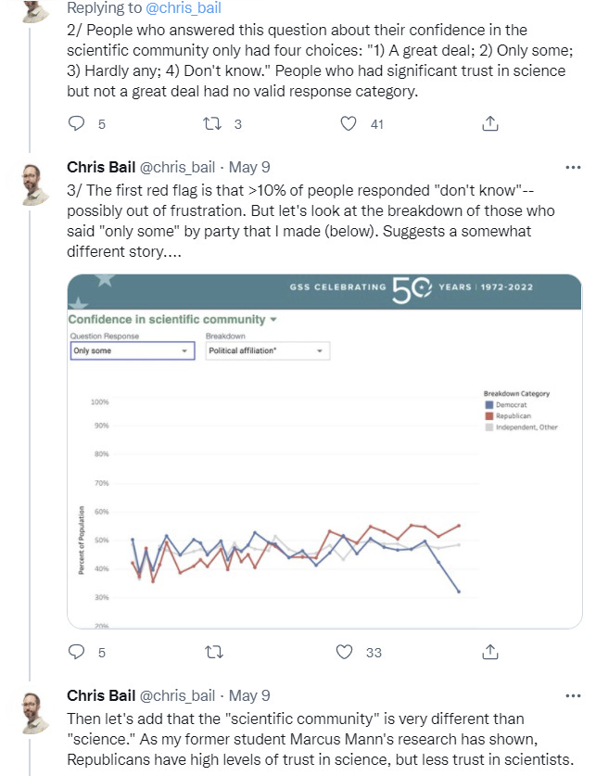Screen dimensions: 596x776
Task: Click the Republican red legend swatch
Action: tap(489, 415)
